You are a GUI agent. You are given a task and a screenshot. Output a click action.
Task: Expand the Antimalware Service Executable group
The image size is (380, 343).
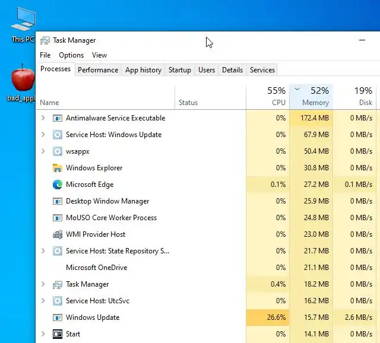[43, 118]
